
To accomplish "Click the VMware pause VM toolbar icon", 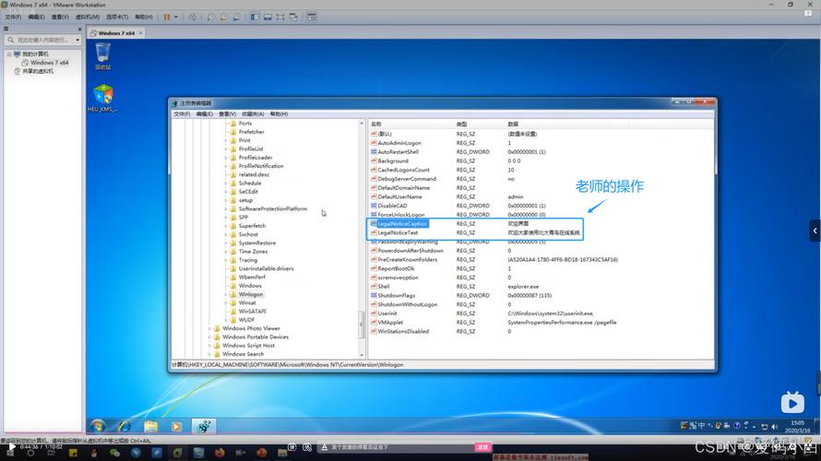I will 167,17.
